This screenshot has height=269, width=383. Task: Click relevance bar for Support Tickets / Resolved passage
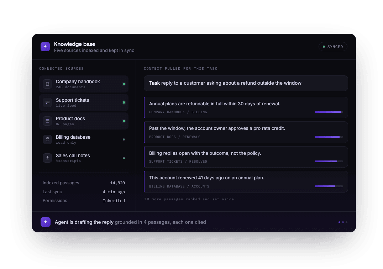(329, 161)
